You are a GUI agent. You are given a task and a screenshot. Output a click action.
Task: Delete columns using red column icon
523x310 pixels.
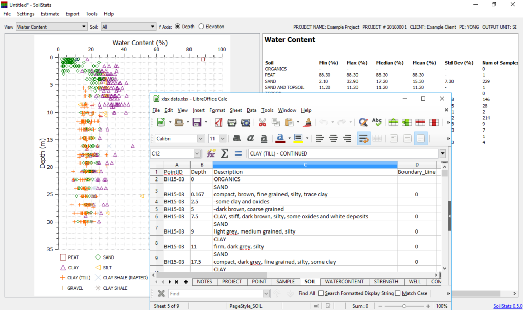[434, 122]
